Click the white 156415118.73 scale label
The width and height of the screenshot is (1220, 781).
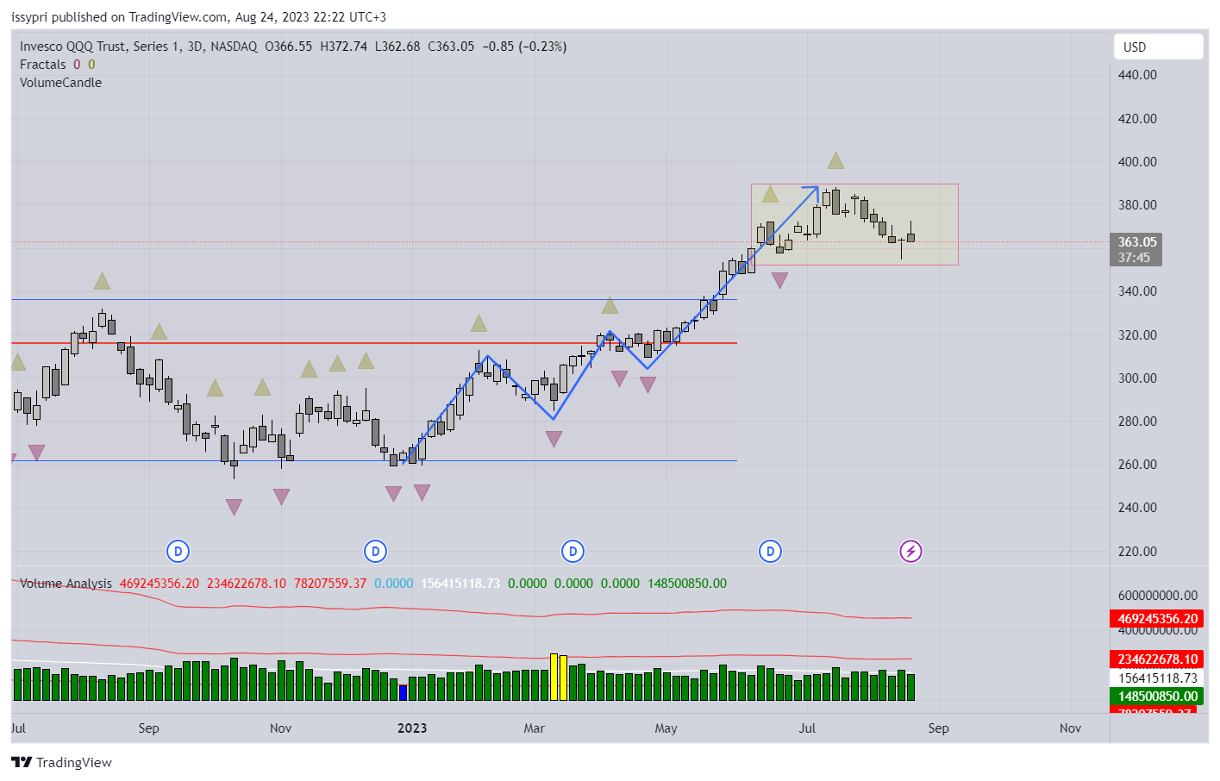point(1156,678)
